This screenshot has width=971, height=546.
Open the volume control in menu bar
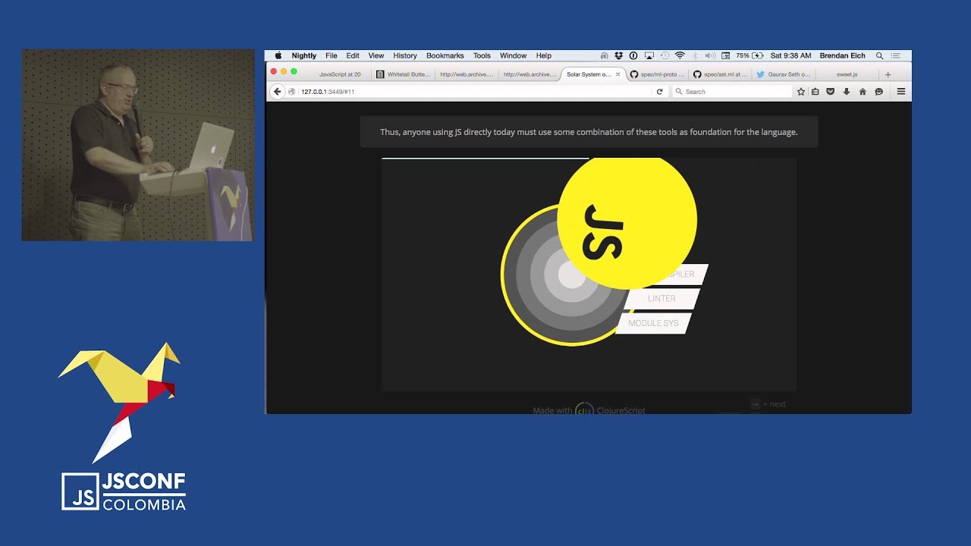click(710, 55)
